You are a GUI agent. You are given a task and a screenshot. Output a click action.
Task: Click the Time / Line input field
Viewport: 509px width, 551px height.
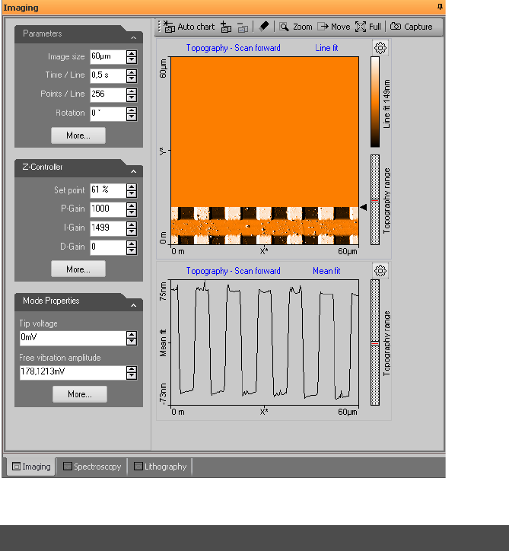click(108, 75)
